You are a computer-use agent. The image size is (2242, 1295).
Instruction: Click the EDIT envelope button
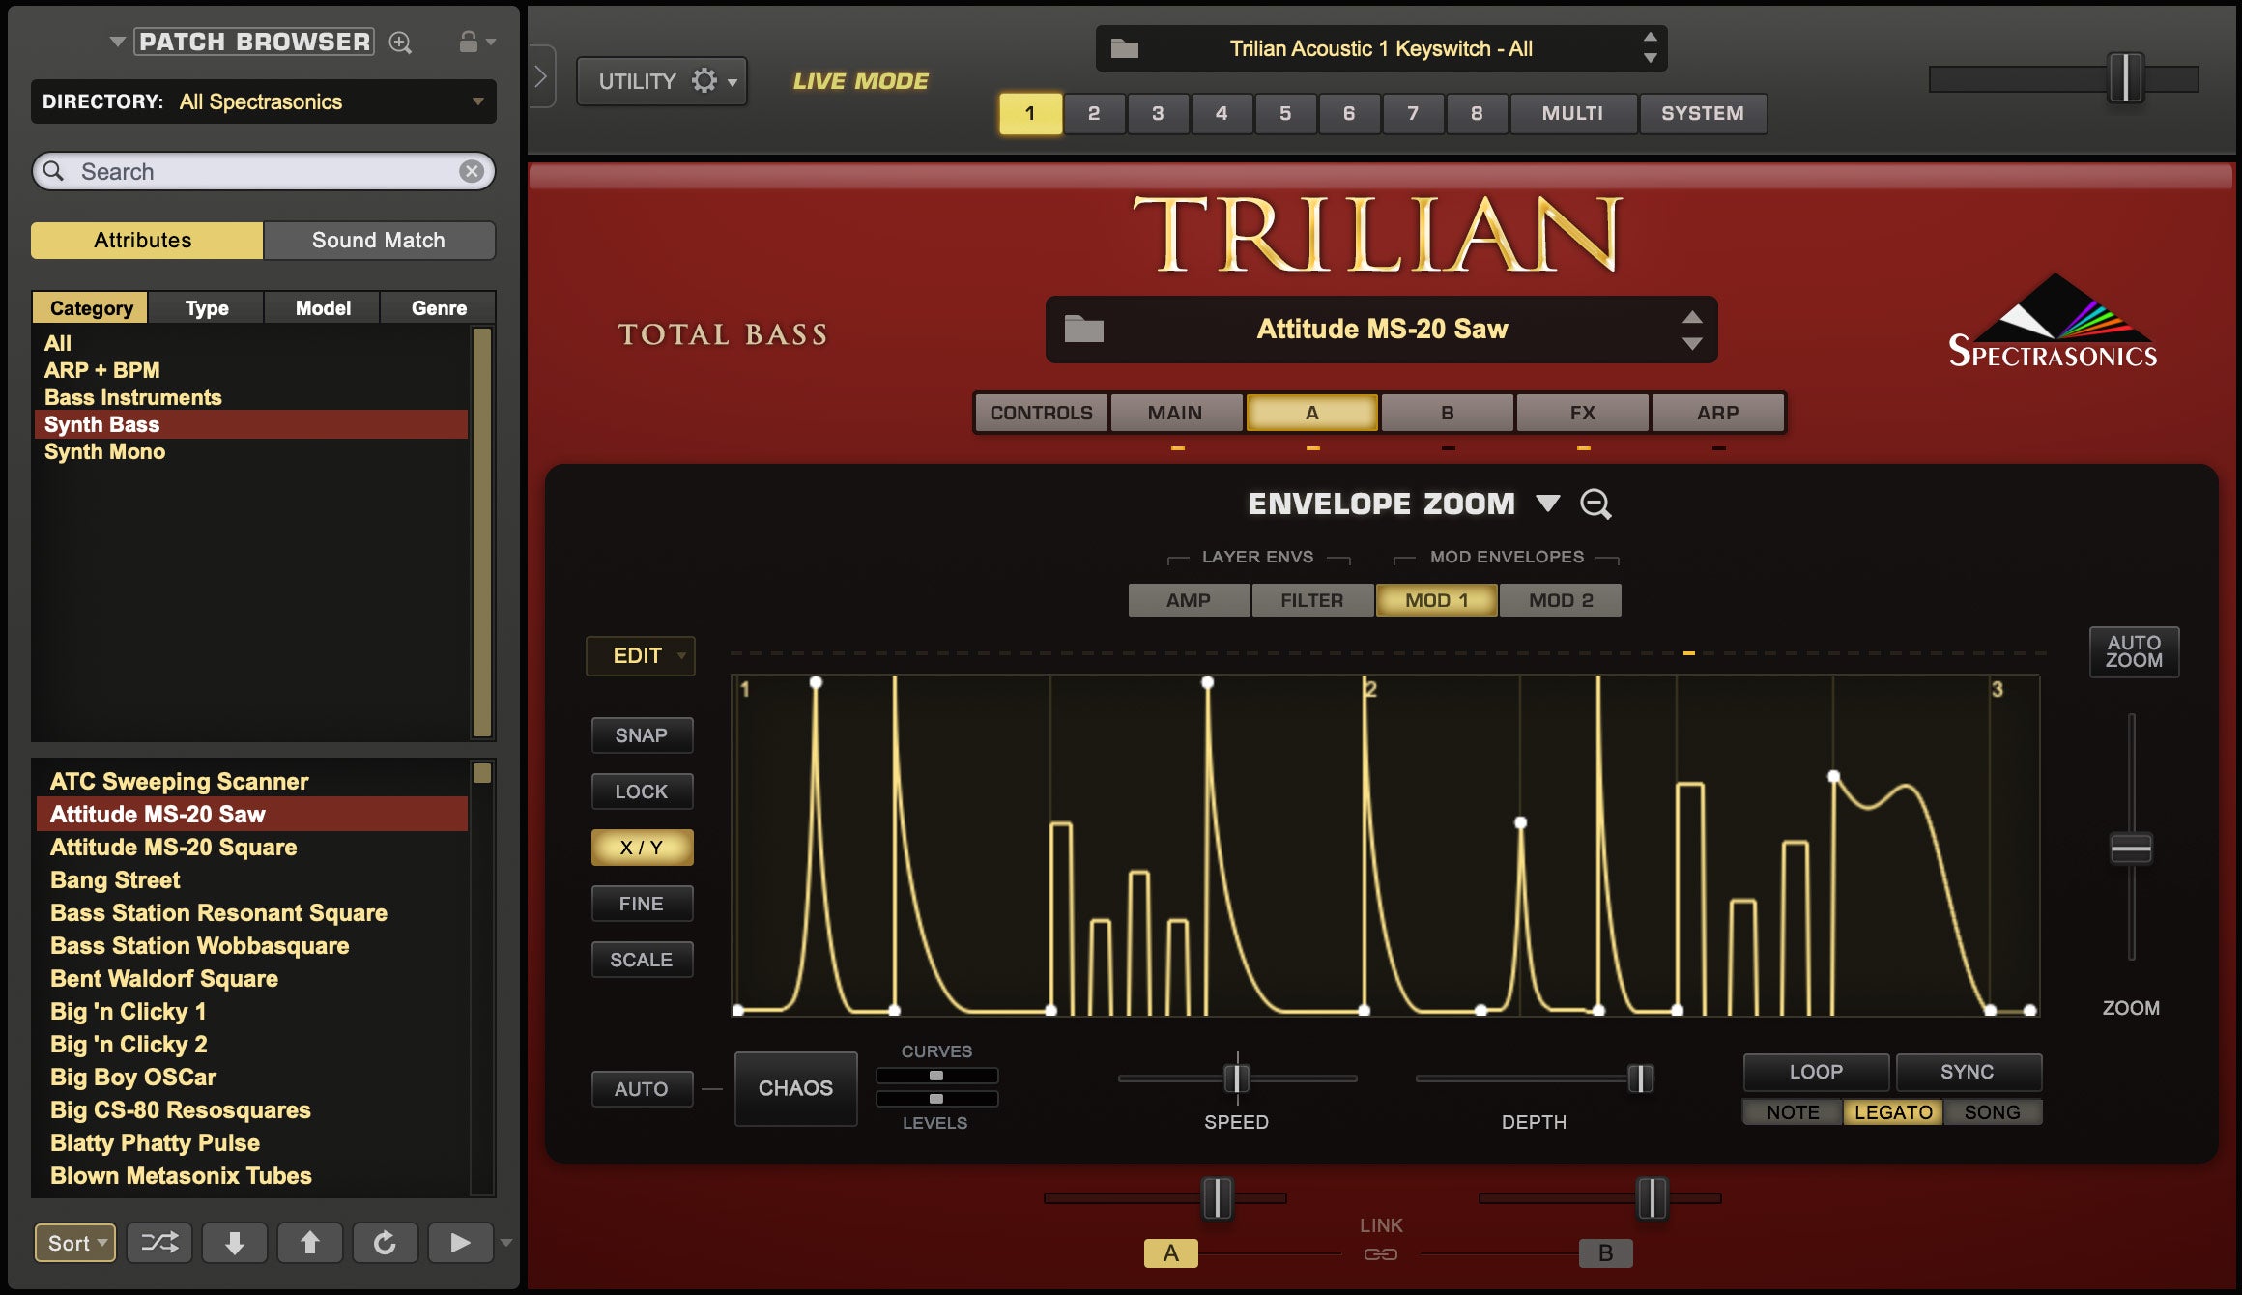pyautogui.click(x=640, y=653)
